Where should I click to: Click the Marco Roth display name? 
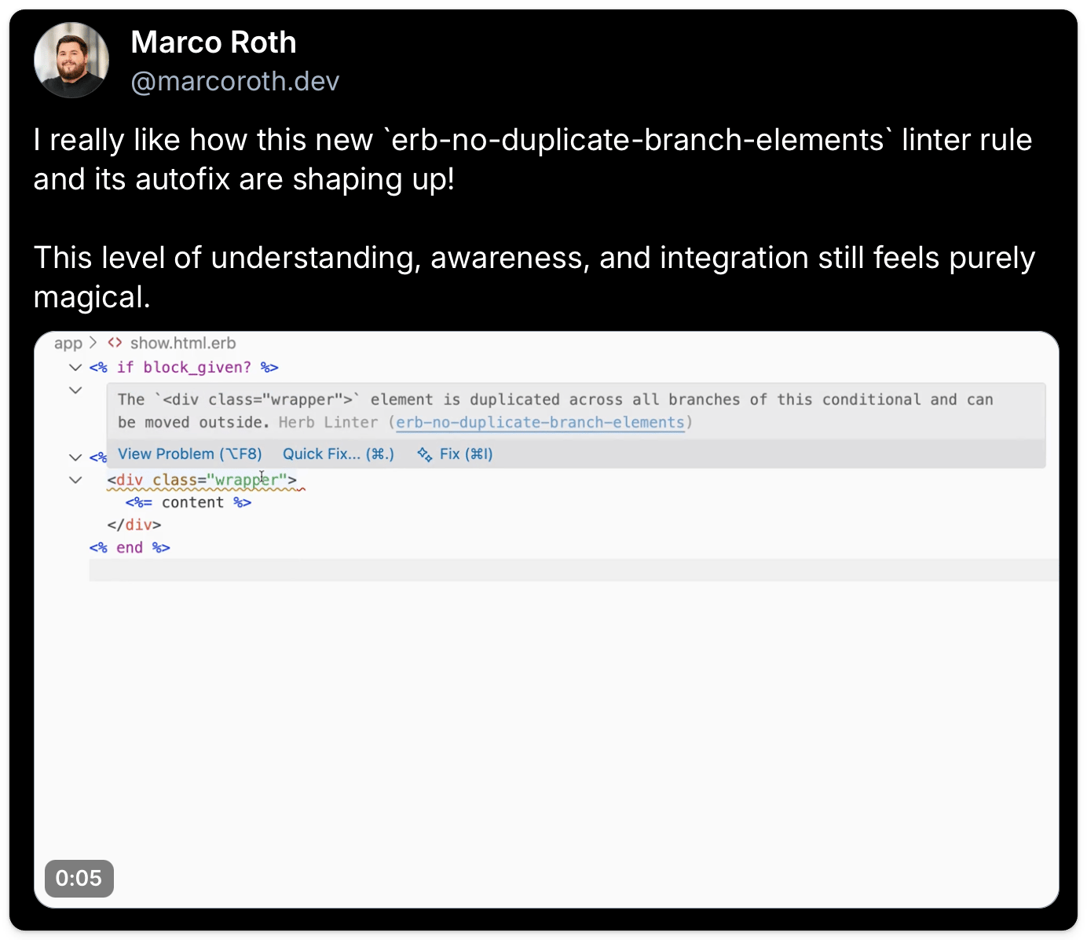tap(214, 42)
